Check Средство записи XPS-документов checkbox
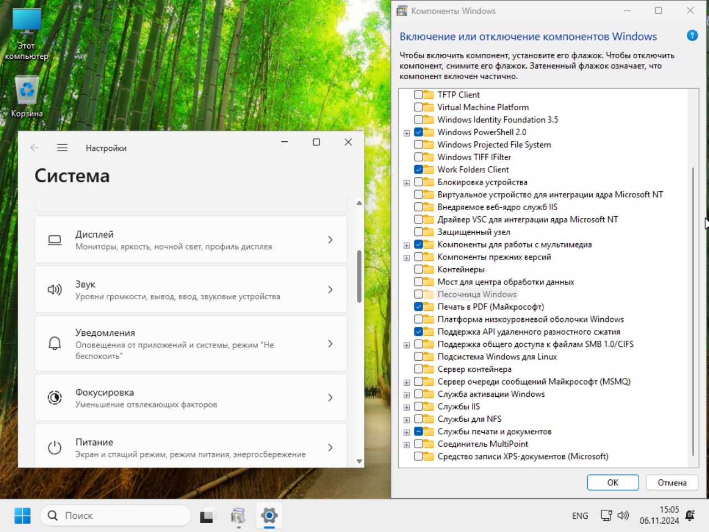The image size is (709, 532). click(x=419, y=456)
